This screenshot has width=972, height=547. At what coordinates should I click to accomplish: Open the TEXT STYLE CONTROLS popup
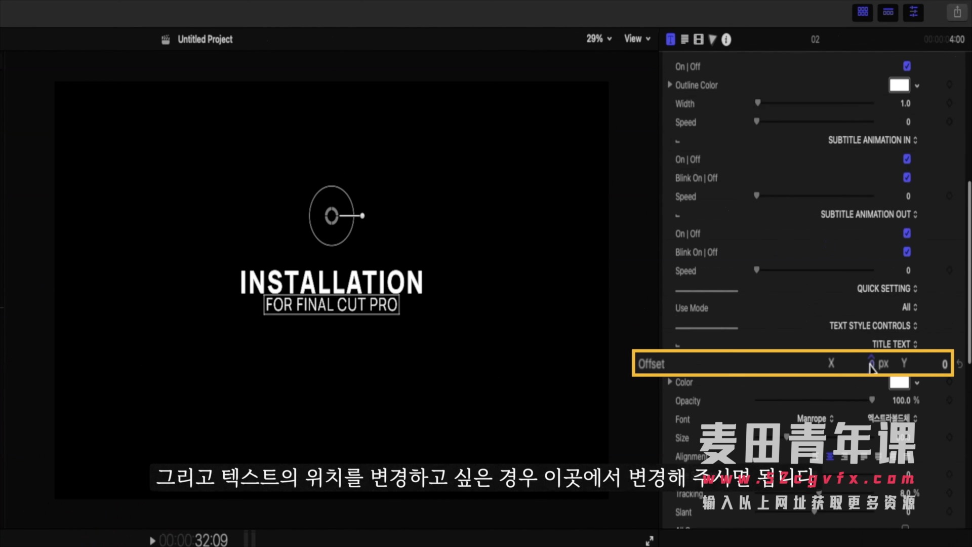pyautogui.click(x=873, y=326)
